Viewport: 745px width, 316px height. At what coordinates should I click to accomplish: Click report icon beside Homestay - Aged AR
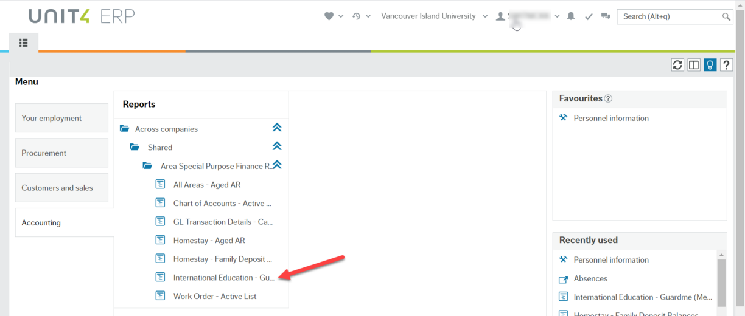tap(161, 239)
